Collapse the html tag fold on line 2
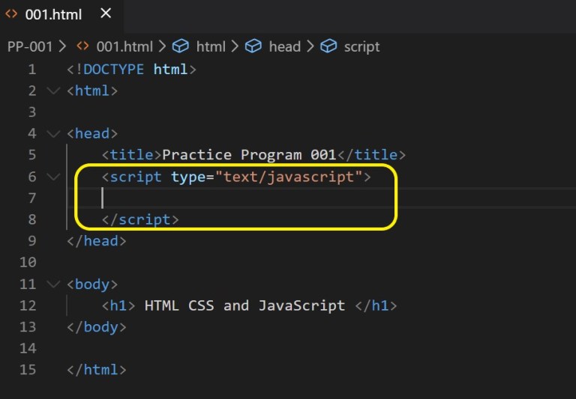The width and height of the screenshot is (576, 399). 54,91
